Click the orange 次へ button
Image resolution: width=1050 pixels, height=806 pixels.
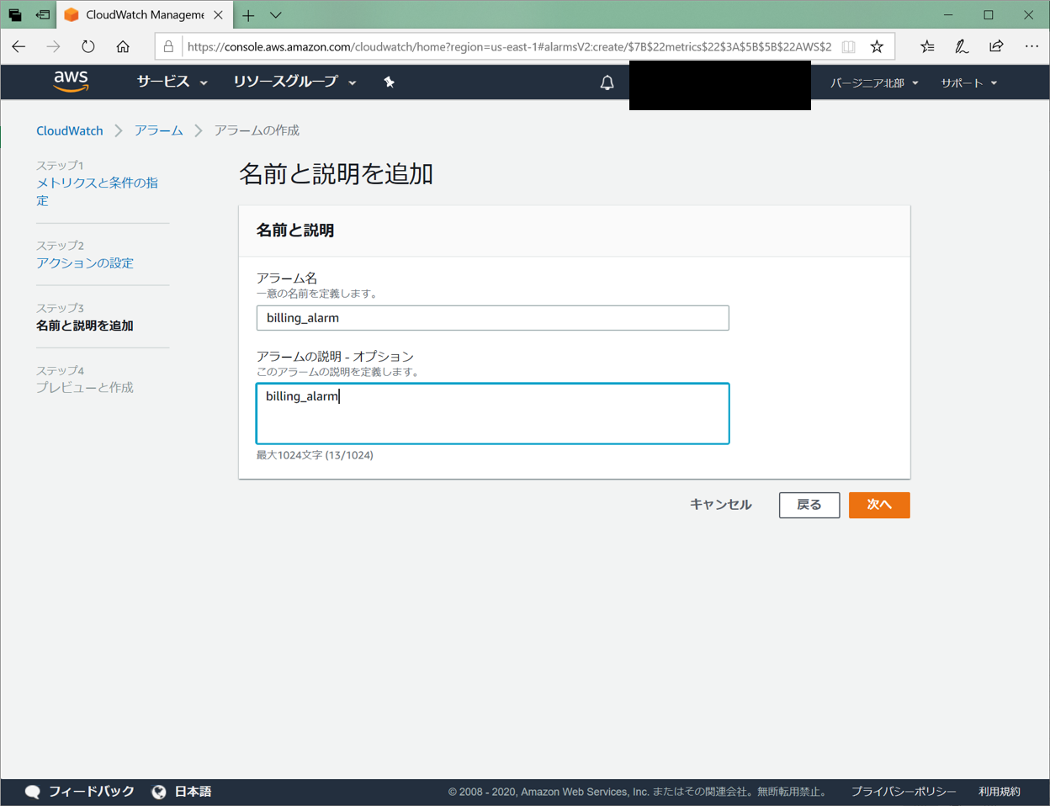pos(879,505)
